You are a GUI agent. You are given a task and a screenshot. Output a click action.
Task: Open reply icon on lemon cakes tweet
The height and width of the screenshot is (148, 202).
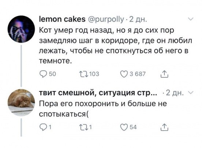(x=43, y=74)
